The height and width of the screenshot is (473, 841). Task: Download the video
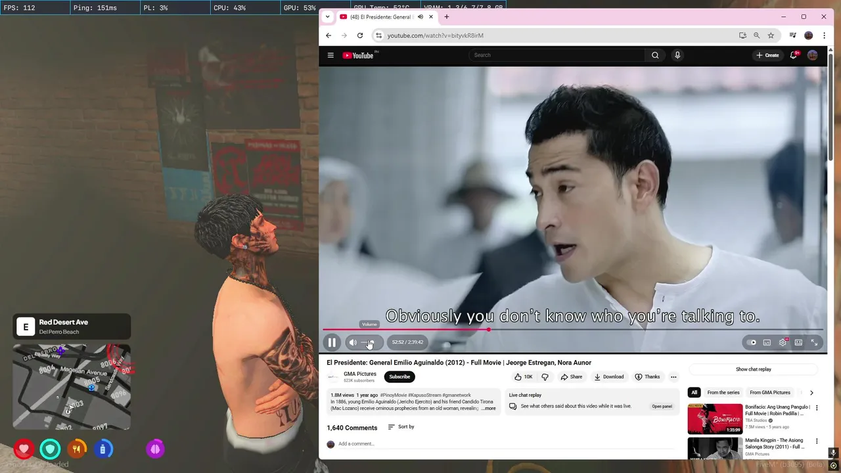(609, 377)
